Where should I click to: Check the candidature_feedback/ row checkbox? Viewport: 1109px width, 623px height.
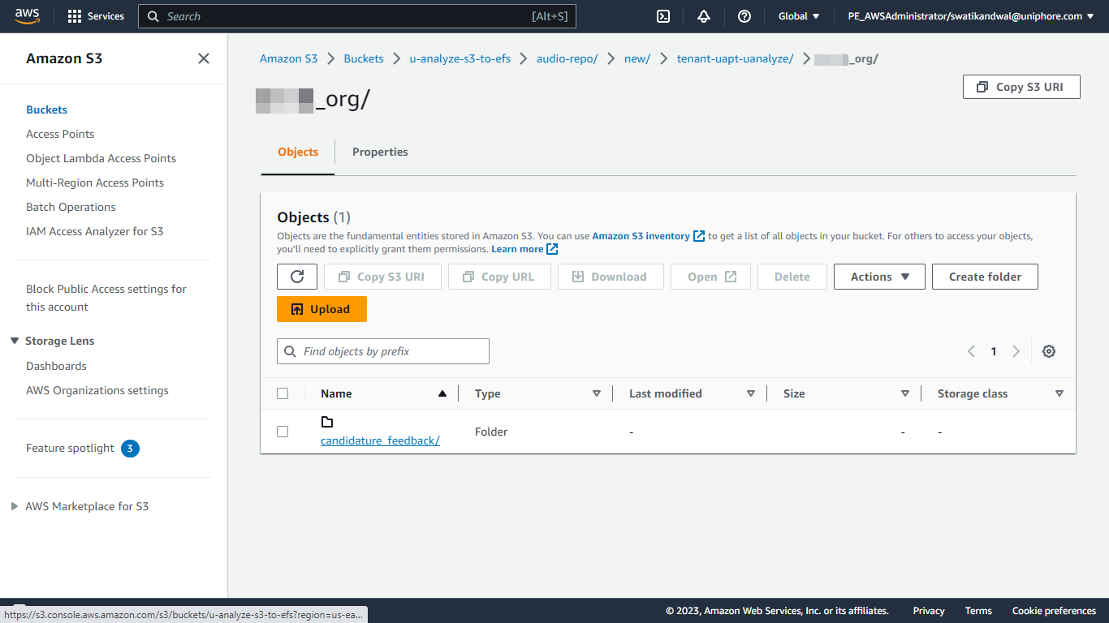click(283, 432)
